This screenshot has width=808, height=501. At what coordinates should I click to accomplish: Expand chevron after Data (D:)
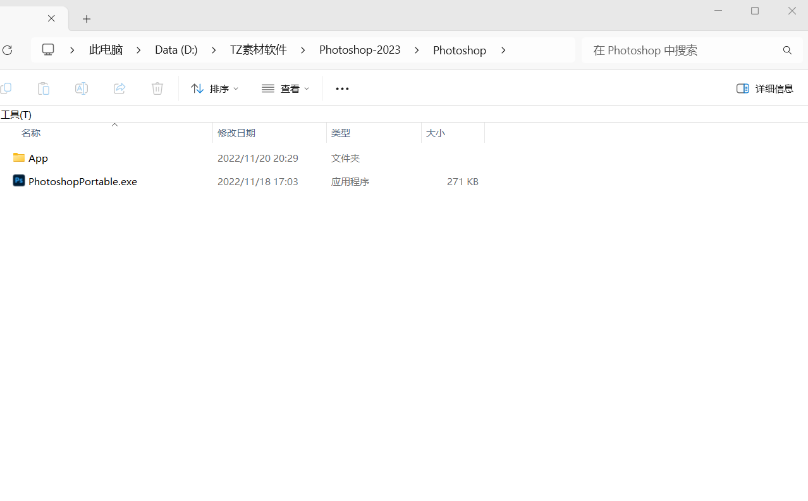point(214,50)
